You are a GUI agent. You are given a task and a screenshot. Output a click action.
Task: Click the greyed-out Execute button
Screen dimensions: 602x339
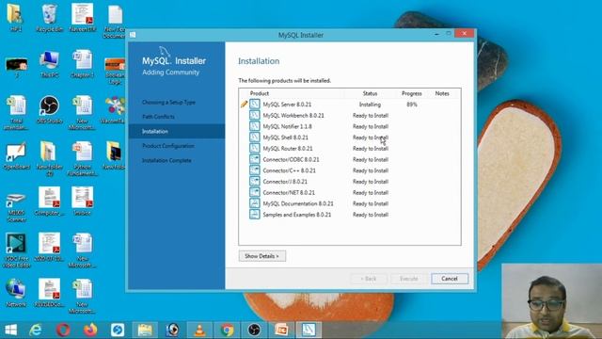tap(409, 279)
